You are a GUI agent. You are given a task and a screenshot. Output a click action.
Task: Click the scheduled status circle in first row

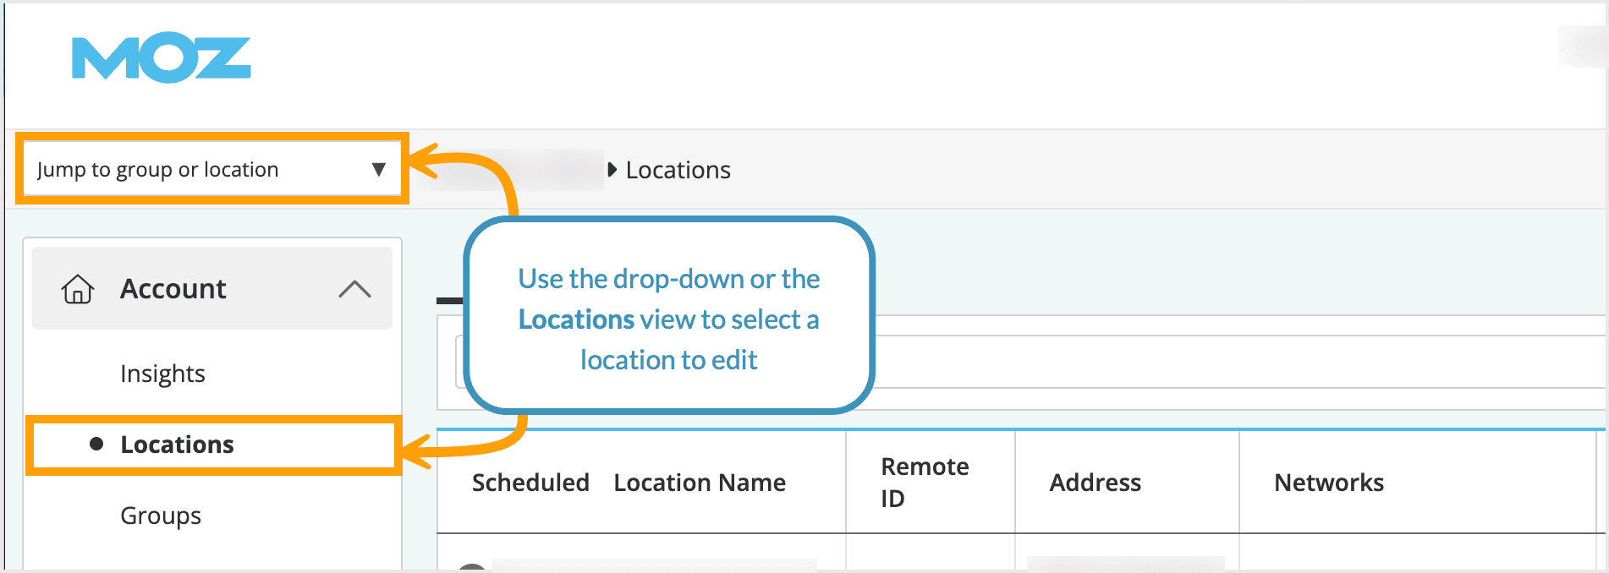(471, 566)
